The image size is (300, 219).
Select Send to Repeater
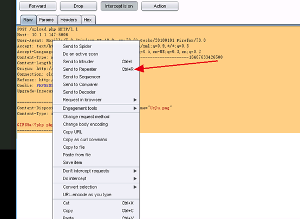pos(96,69)
